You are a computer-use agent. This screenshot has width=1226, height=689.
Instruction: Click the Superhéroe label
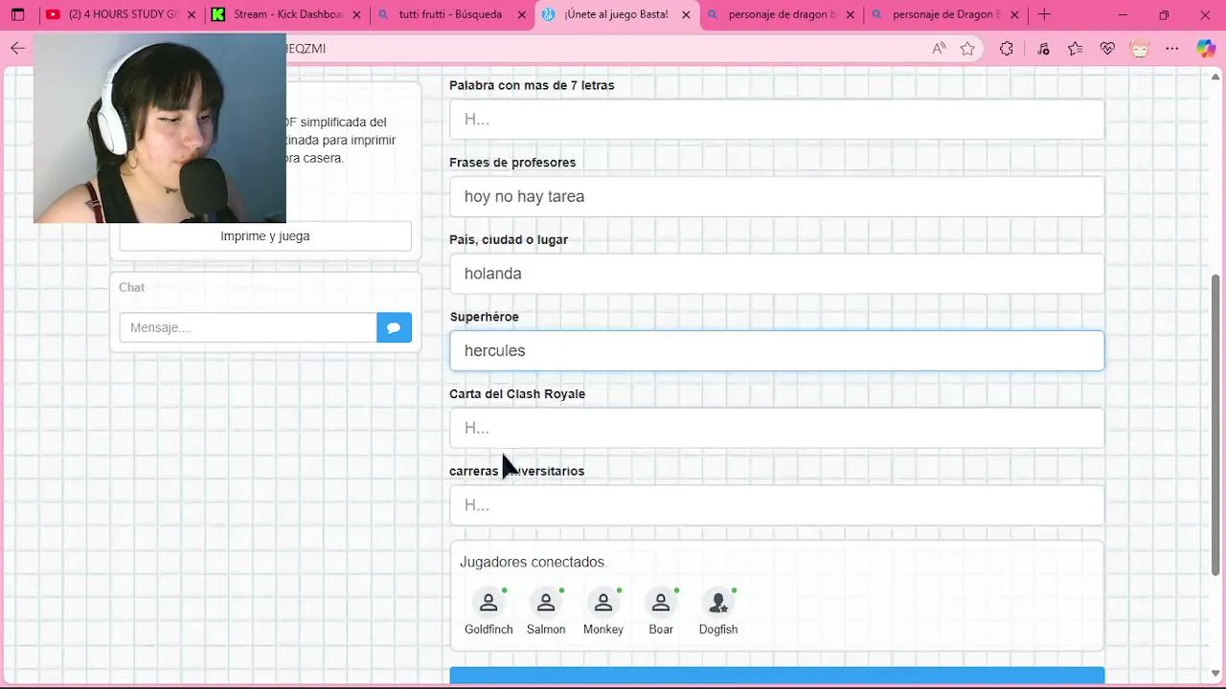(484, 317)
